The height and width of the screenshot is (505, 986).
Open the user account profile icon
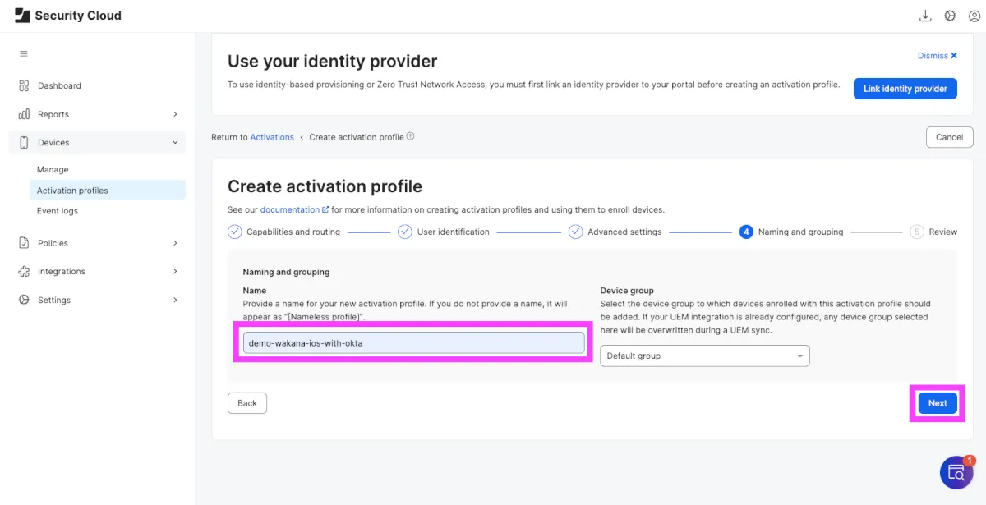974,16
